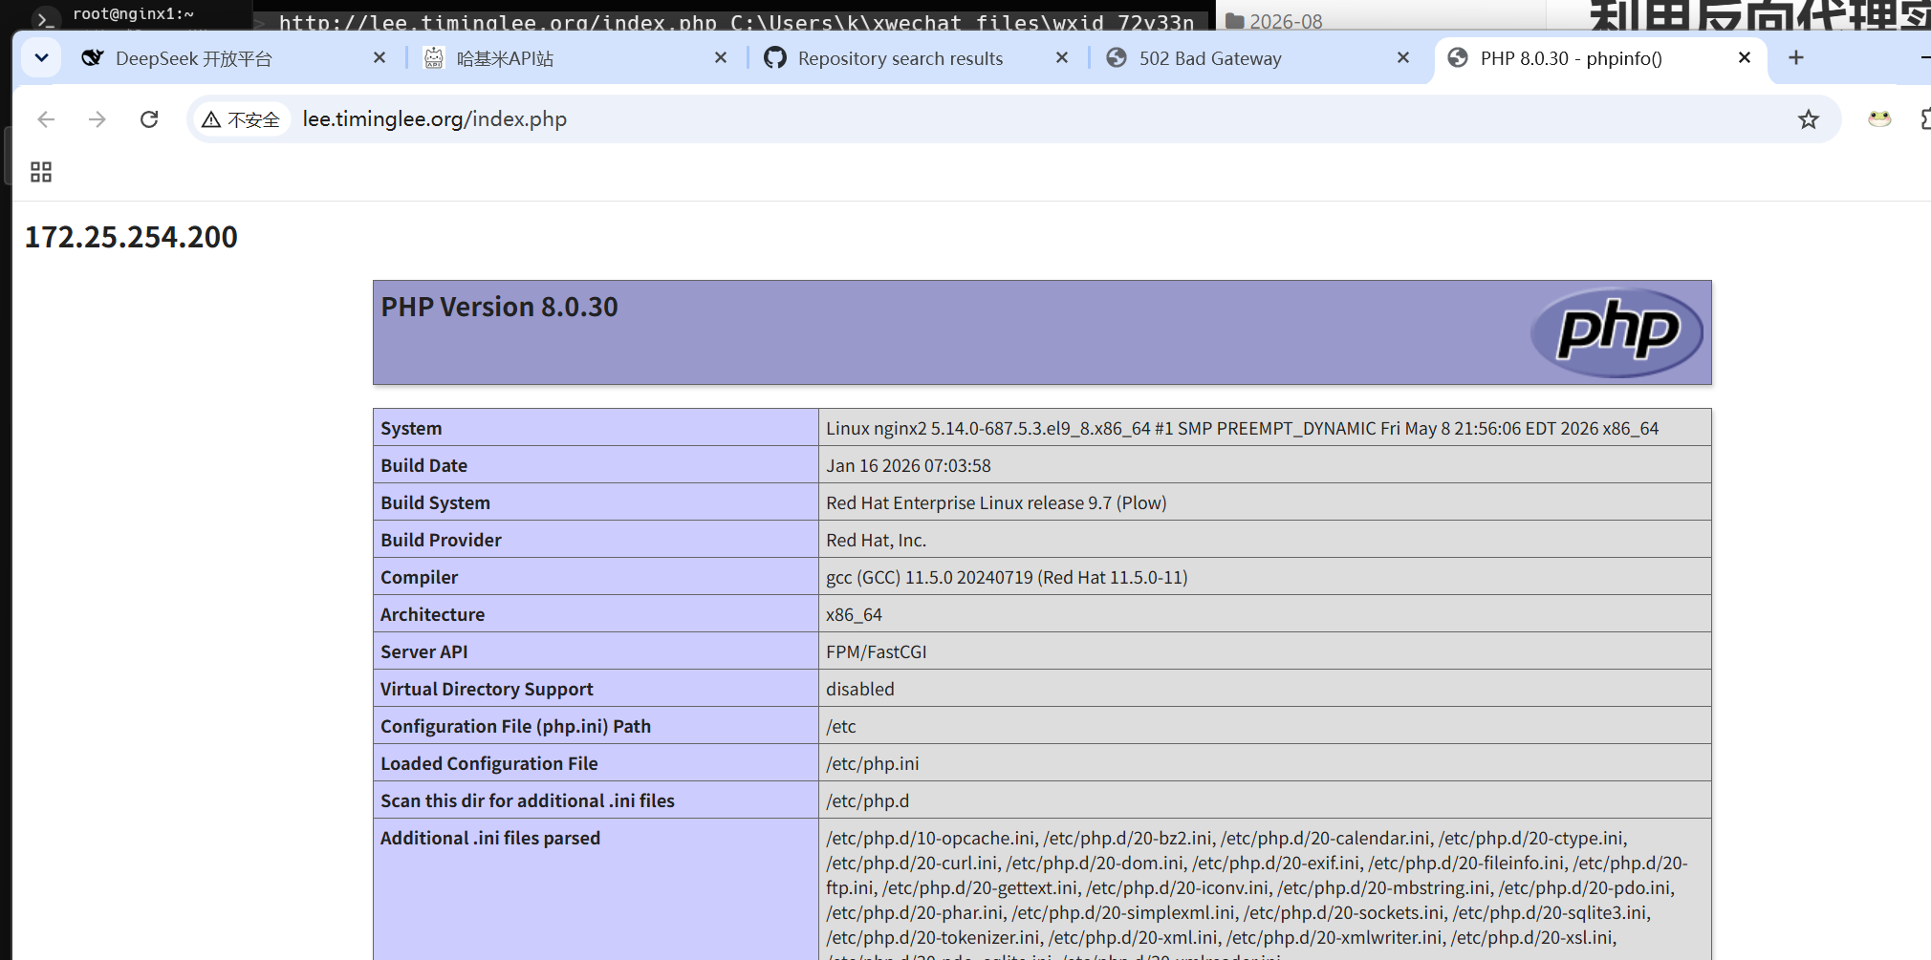This screenshot has height=960, width=1931.
Task: Click the /etc/php.d value
Action: (x=868, y=800)
